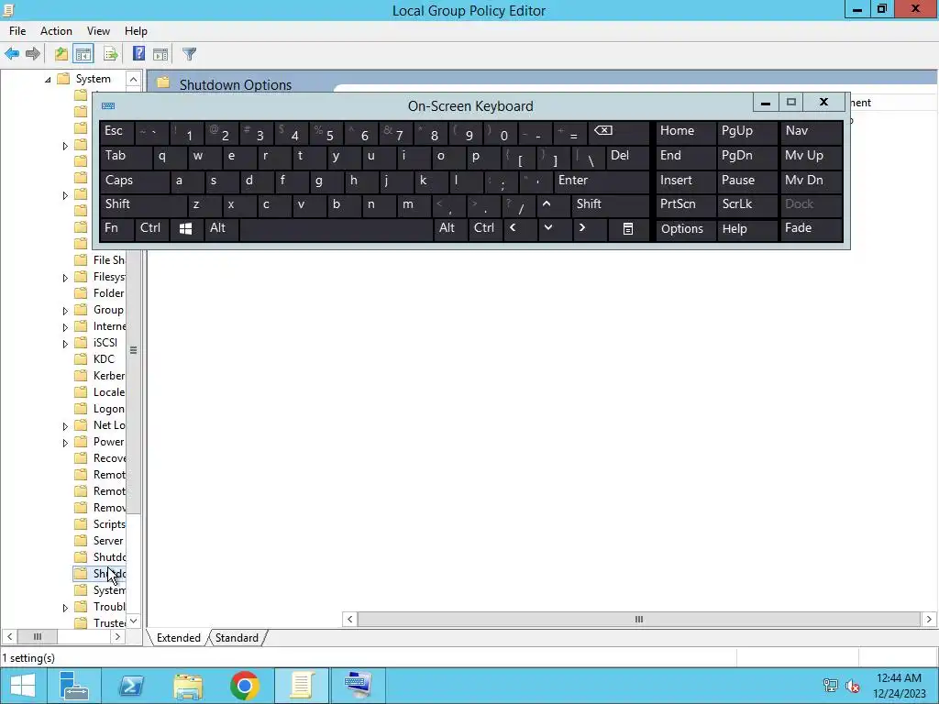Screen dimensions: 939x704
Task: Click the details pane horizontal scrollbar thumb
Action: coord(638,620)
